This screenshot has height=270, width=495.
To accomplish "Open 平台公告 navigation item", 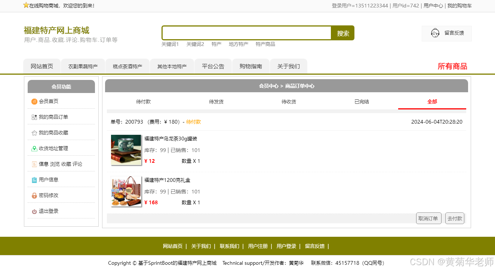I will tap(213, 66).
